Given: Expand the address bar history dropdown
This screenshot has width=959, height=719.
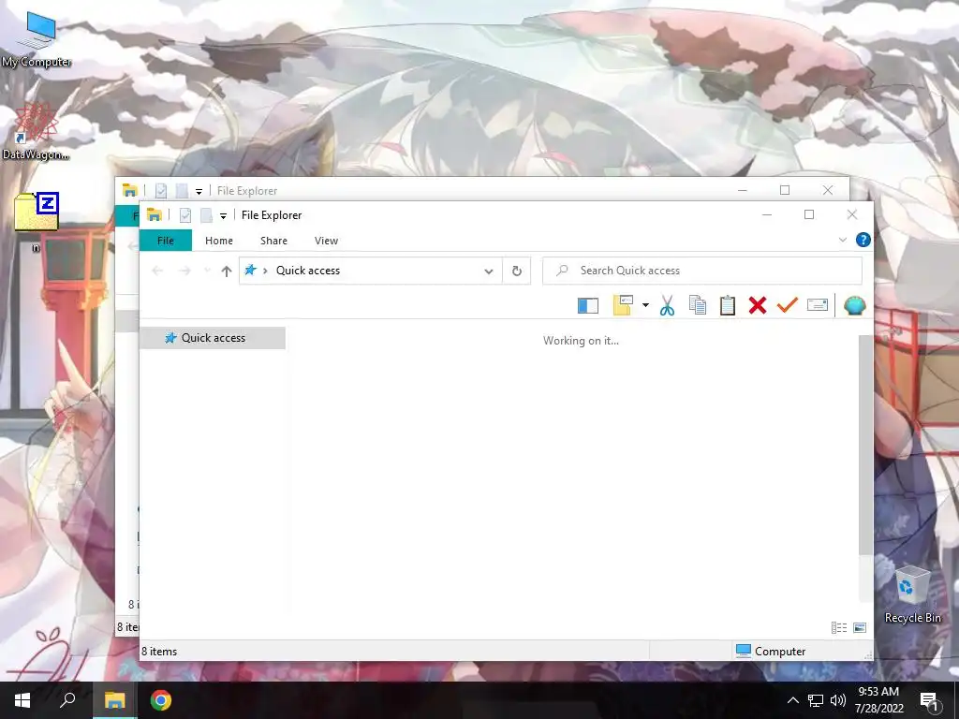Looking at the screenshot, I should (x=489, y=271).
